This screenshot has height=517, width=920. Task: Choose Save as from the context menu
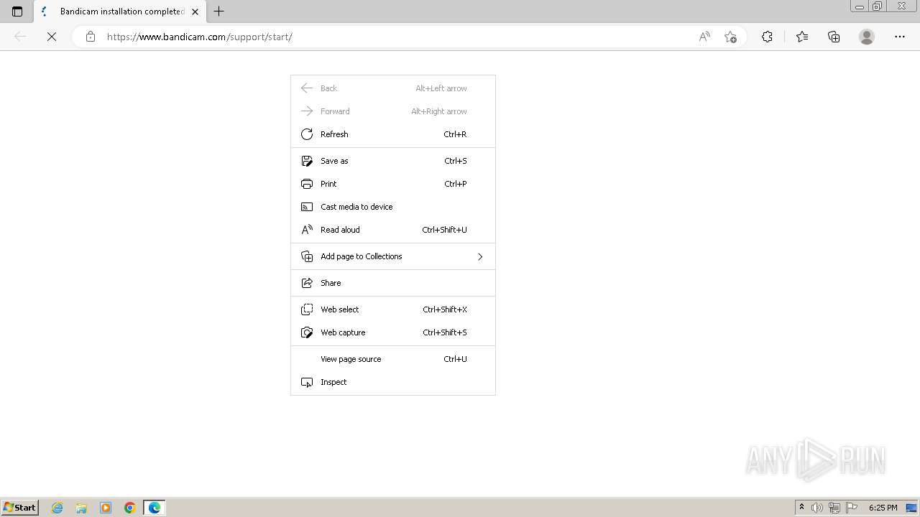[393, 161]
